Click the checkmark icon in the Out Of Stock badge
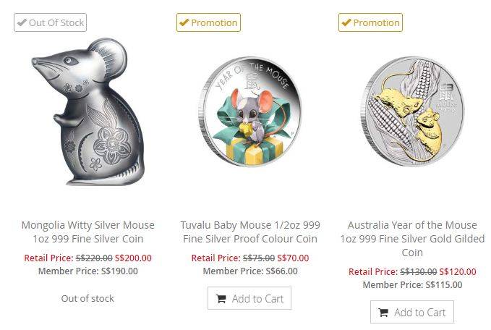Image resolution: width=491 pixels, height=330 pixels. (x=22, y=22)
